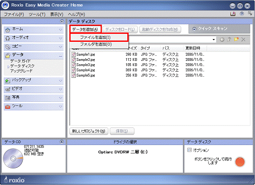Click the データを追加(A) button
The width and height of the screenshot is (255, 185).
click(x=85, y=29)
